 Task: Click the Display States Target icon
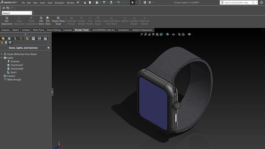58,20
